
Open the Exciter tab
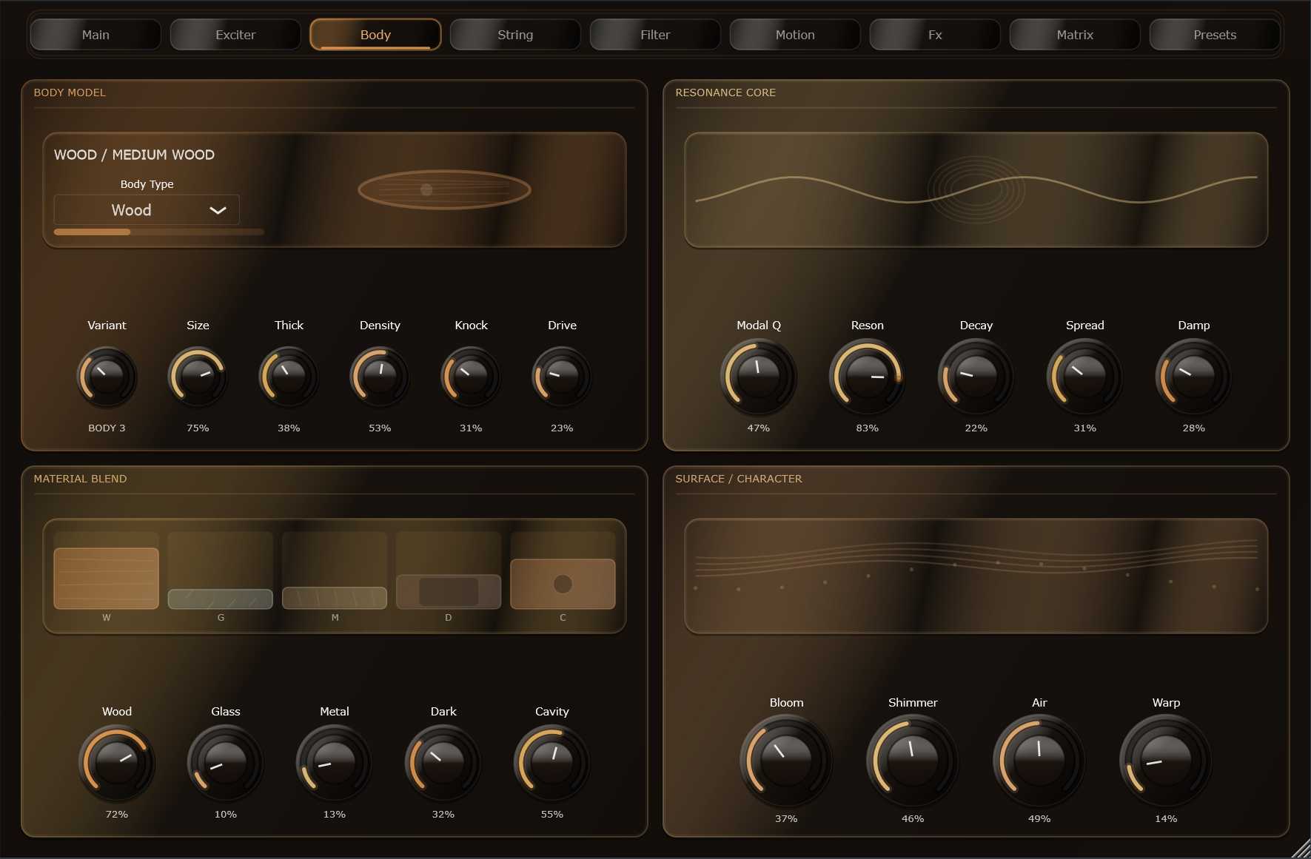pyautogui.click(x=235, y=35)
